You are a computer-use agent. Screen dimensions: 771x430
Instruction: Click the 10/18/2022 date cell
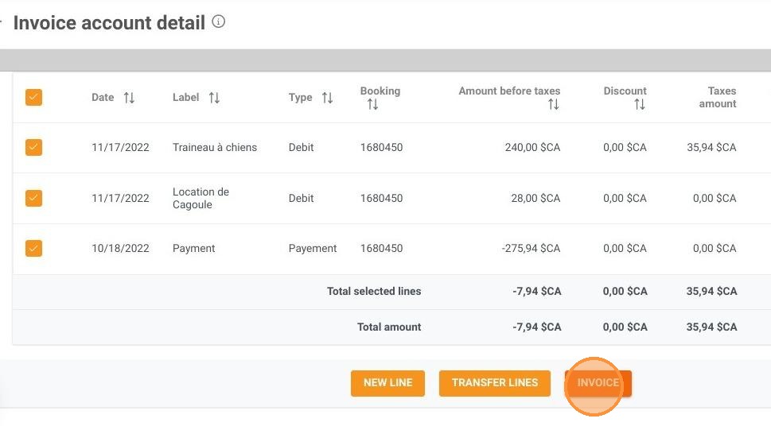click(x=120, y=248)
